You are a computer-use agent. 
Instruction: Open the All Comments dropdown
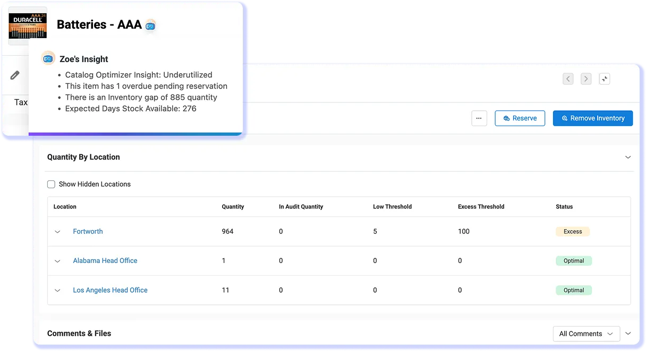pyautogui.click(x=586, y=334)
